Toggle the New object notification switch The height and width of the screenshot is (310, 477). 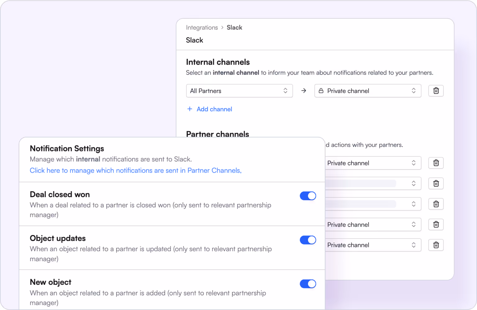click(x=308, y=284)
